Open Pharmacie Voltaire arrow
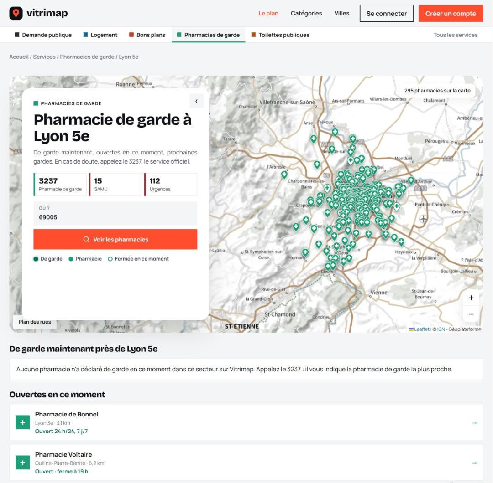The width and height of the screenshot is (493, 483). click(474, 463)
